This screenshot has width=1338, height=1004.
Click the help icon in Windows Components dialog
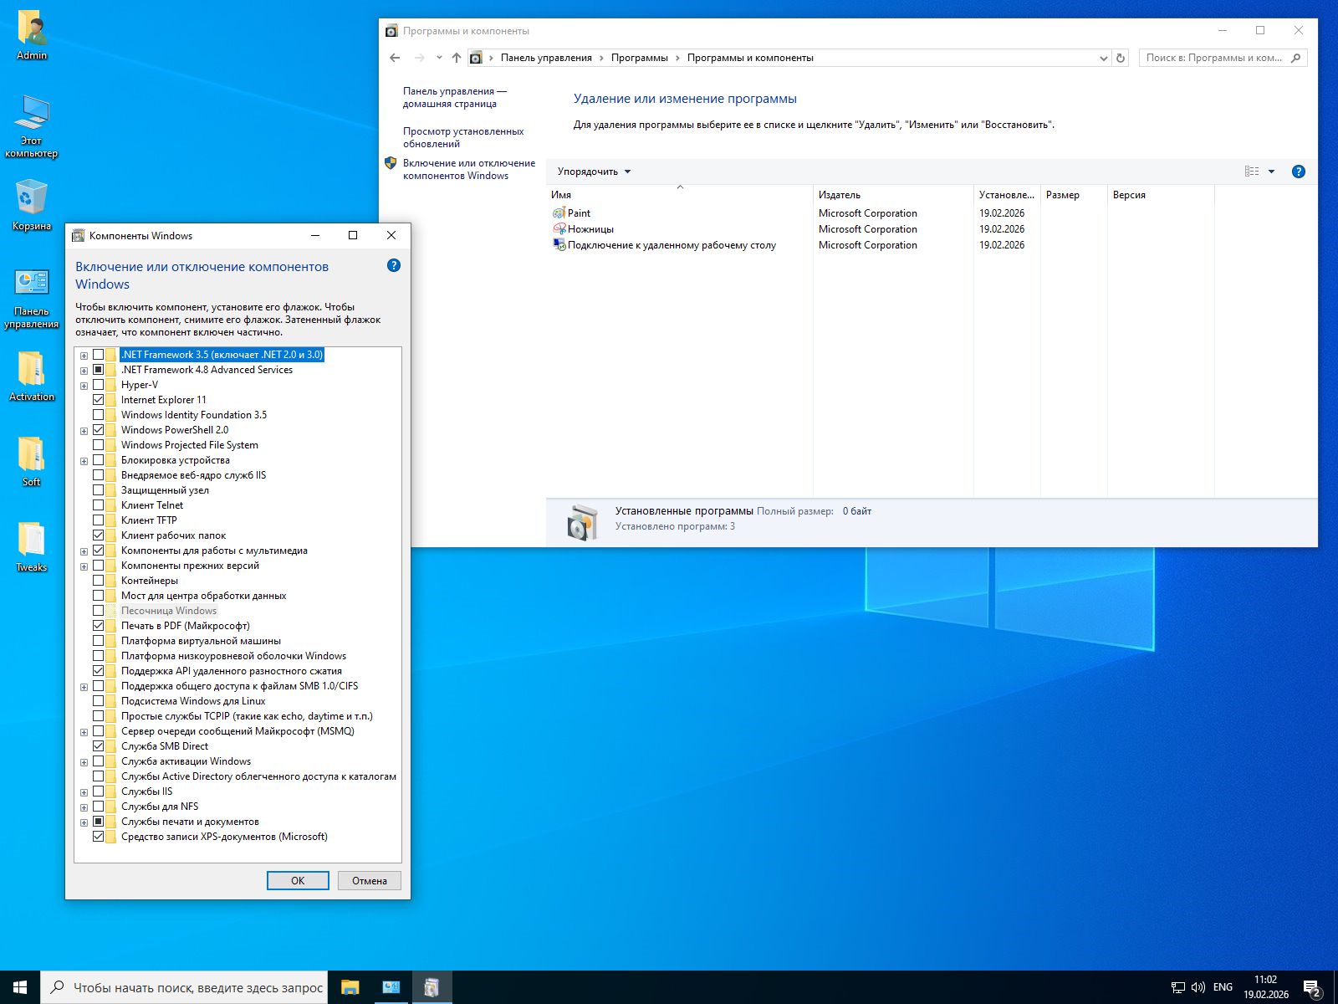tap(394, 265)
